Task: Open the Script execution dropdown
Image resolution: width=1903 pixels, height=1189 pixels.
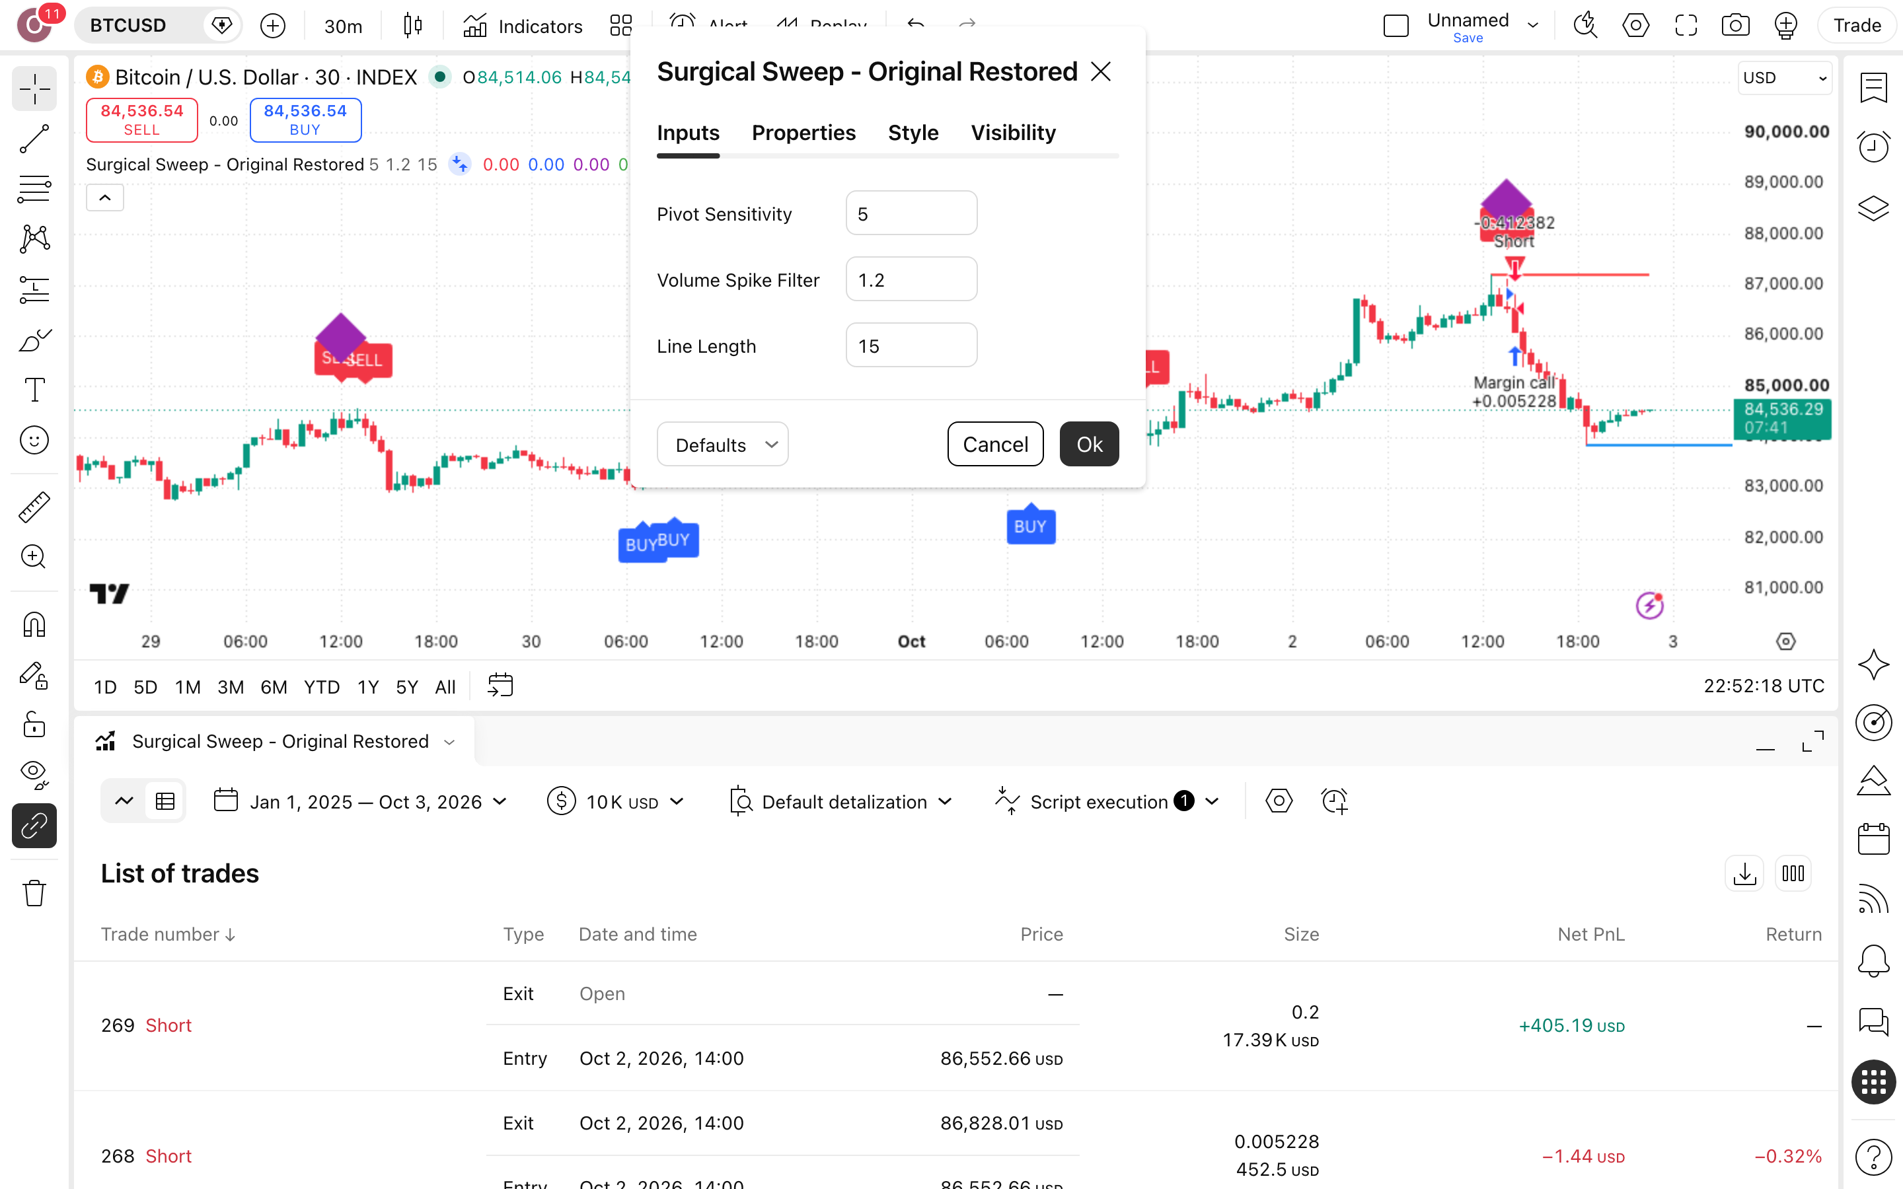Action: tap(1107, 801)
